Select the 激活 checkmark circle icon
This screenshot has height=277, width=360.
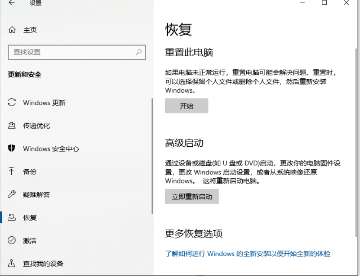point(12,241)
